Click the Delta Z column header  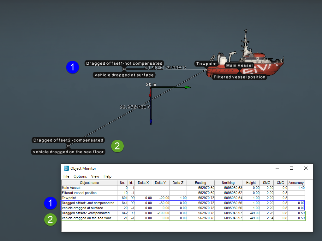[x=178, y=183]
